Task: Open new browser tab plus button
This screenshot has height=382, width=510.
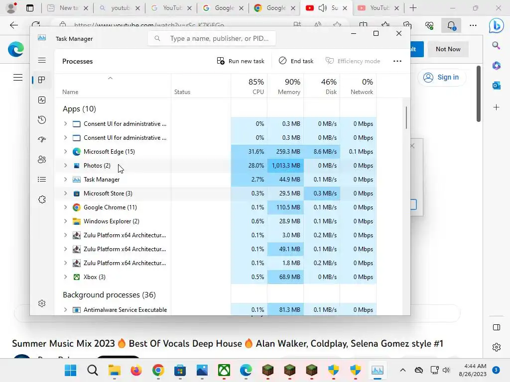Action: (413, 8)
